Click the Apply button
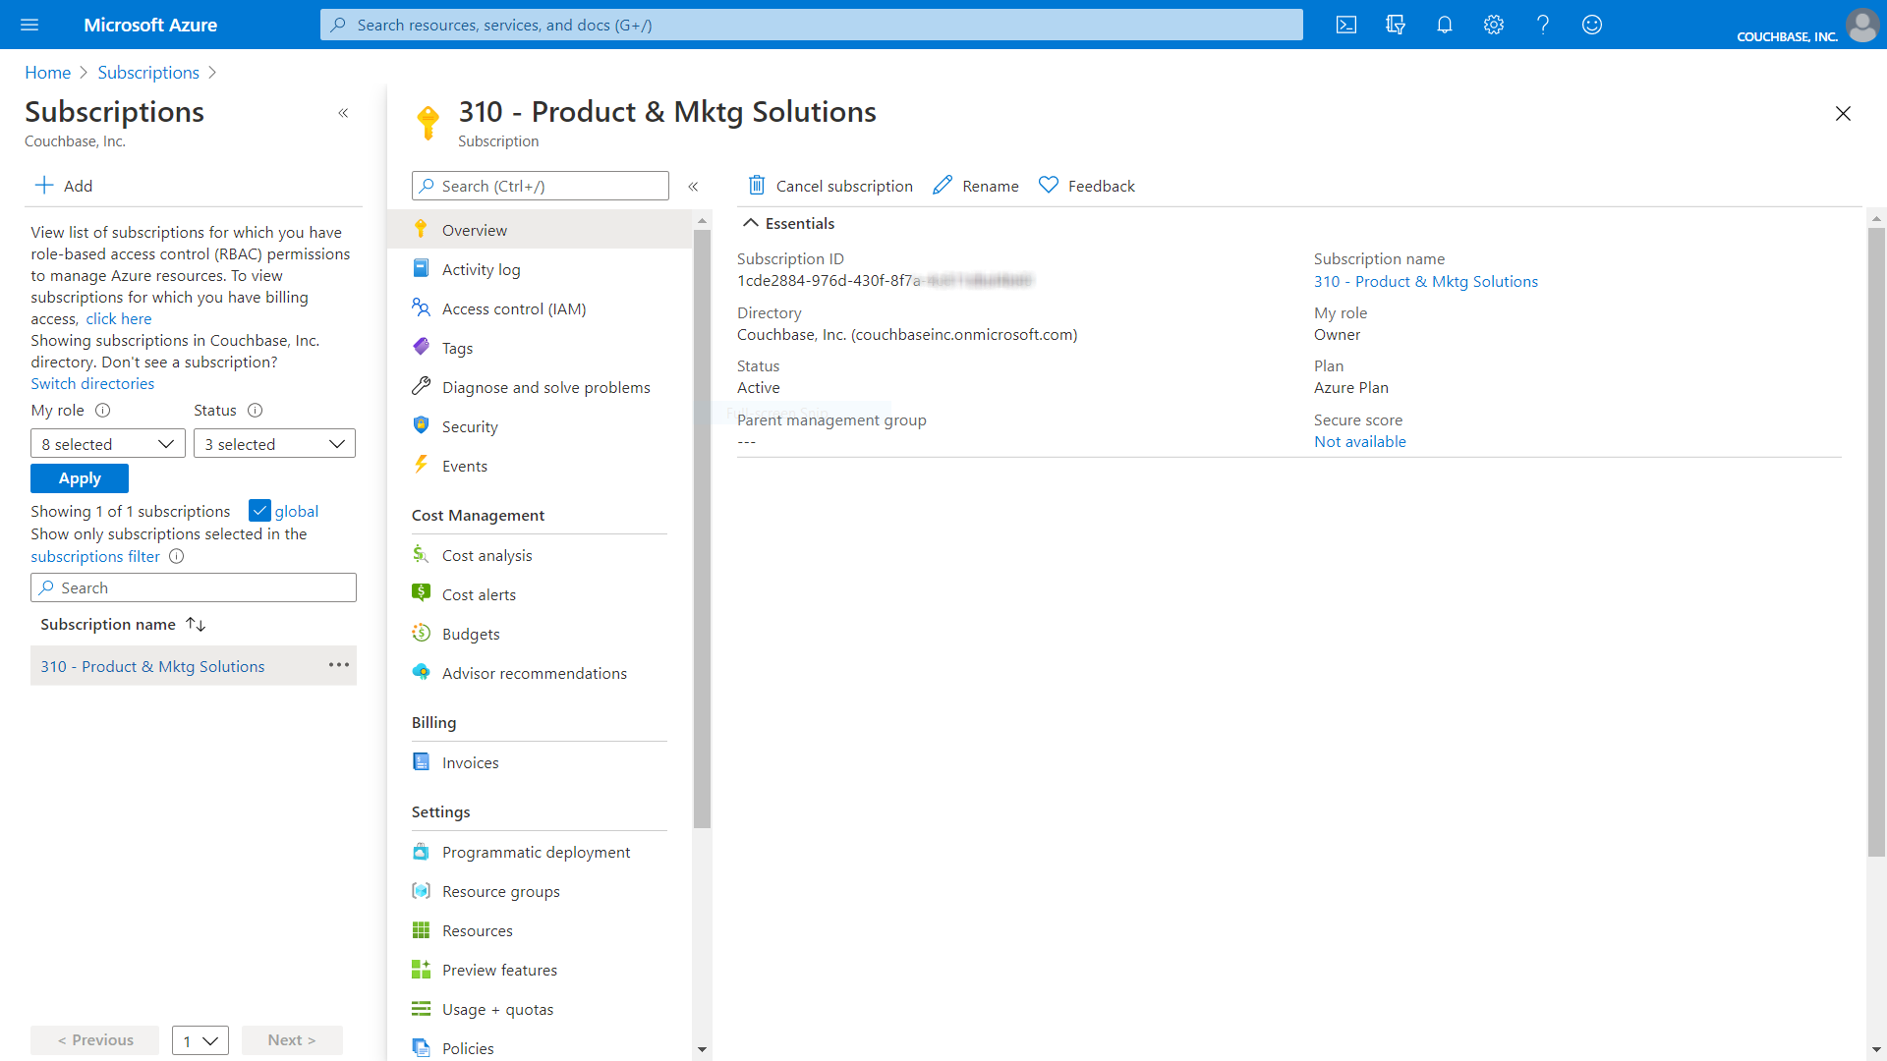The image size is (1887, 1061). click(80, 478)
